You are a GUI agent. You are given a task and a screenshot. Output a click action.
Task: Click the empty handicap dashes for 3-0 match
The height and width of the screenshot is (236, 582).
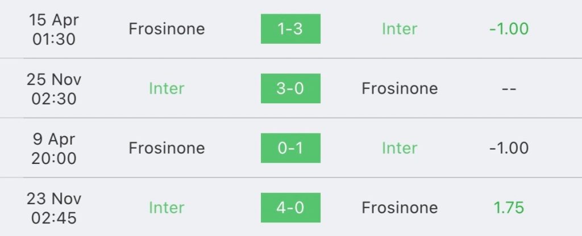509,89
